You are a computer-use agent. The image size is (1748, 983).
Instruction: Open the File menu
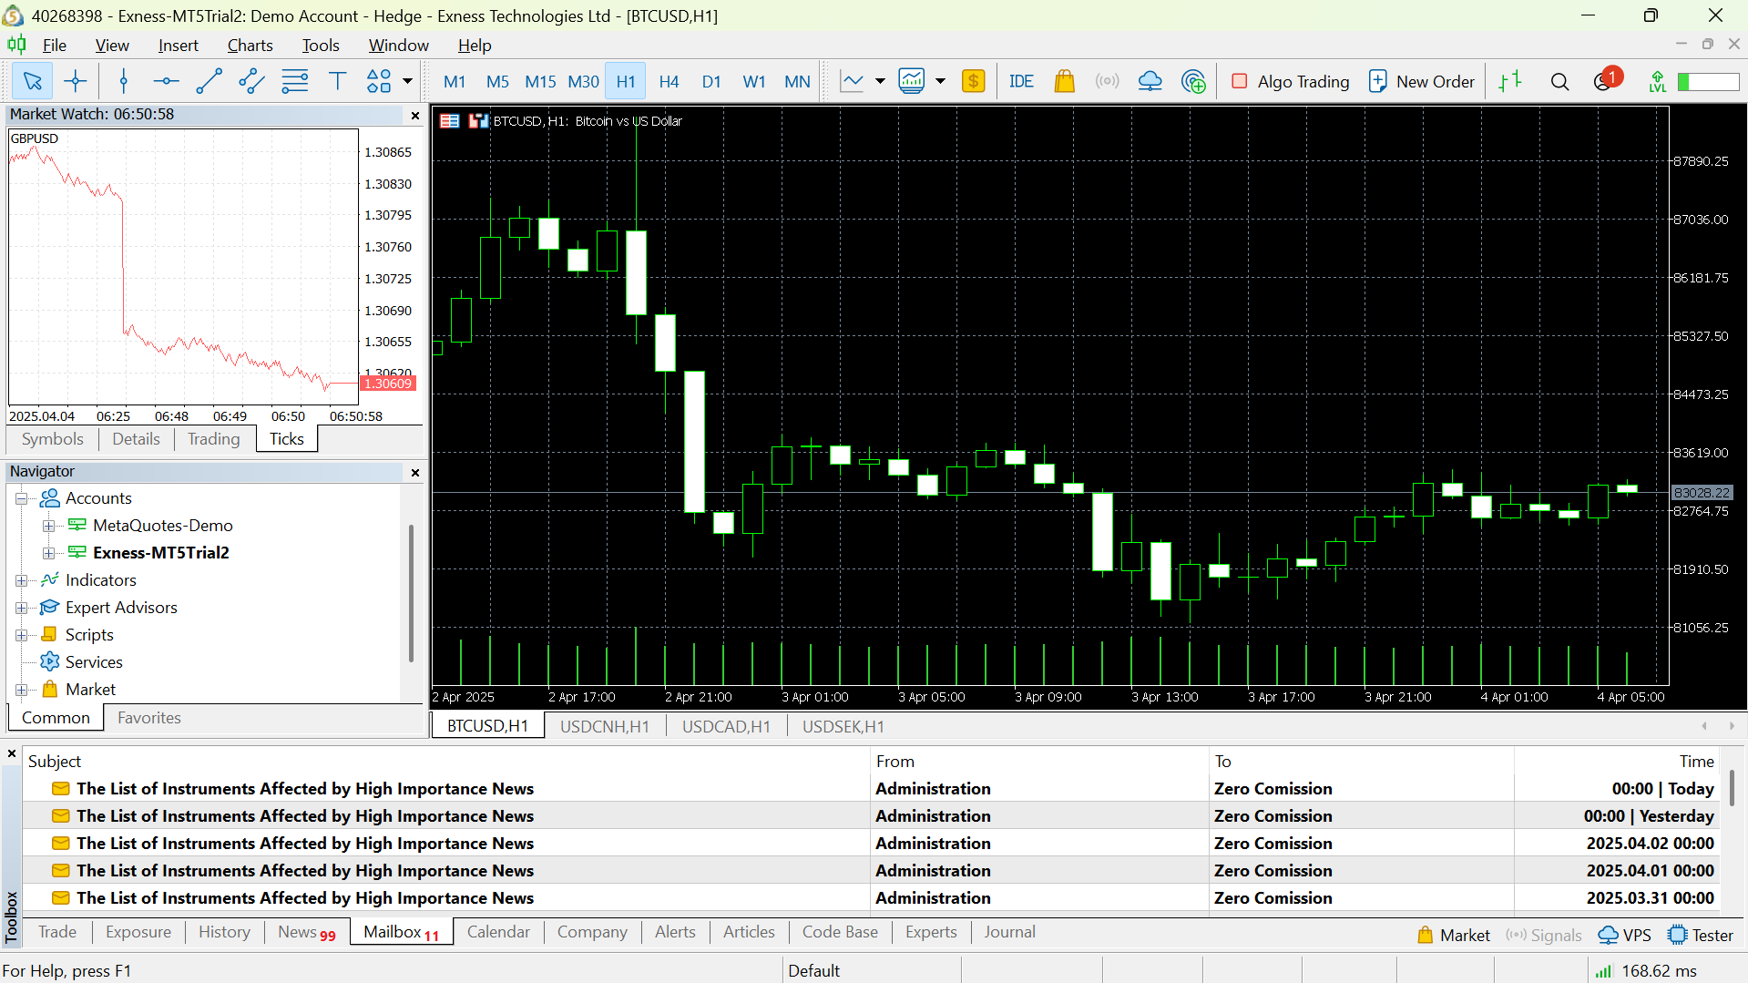(x=55, y=46)
